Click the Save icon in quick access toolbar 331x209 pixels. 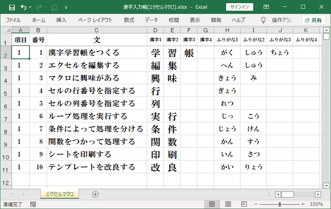(x=12, y=8)
